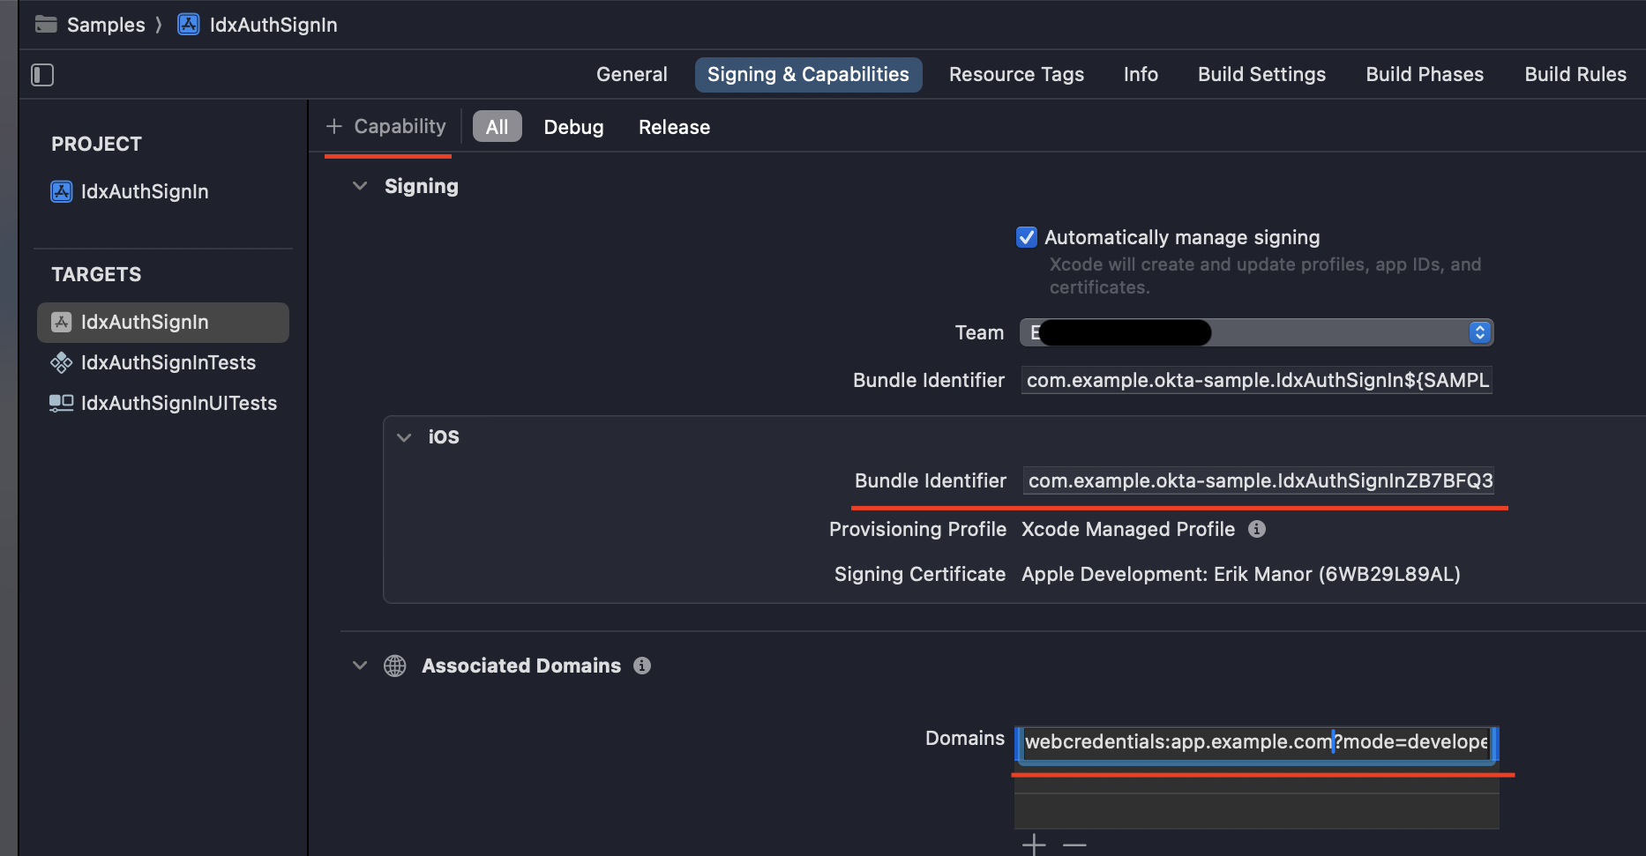
Task: Select the Signing & Capabilities tab
Action: pyautogui.click(x=808, y=75)
